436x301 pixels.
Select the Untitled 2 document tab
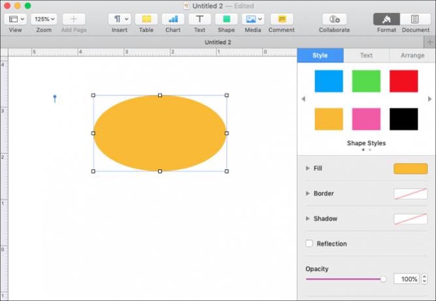(218, 43)
